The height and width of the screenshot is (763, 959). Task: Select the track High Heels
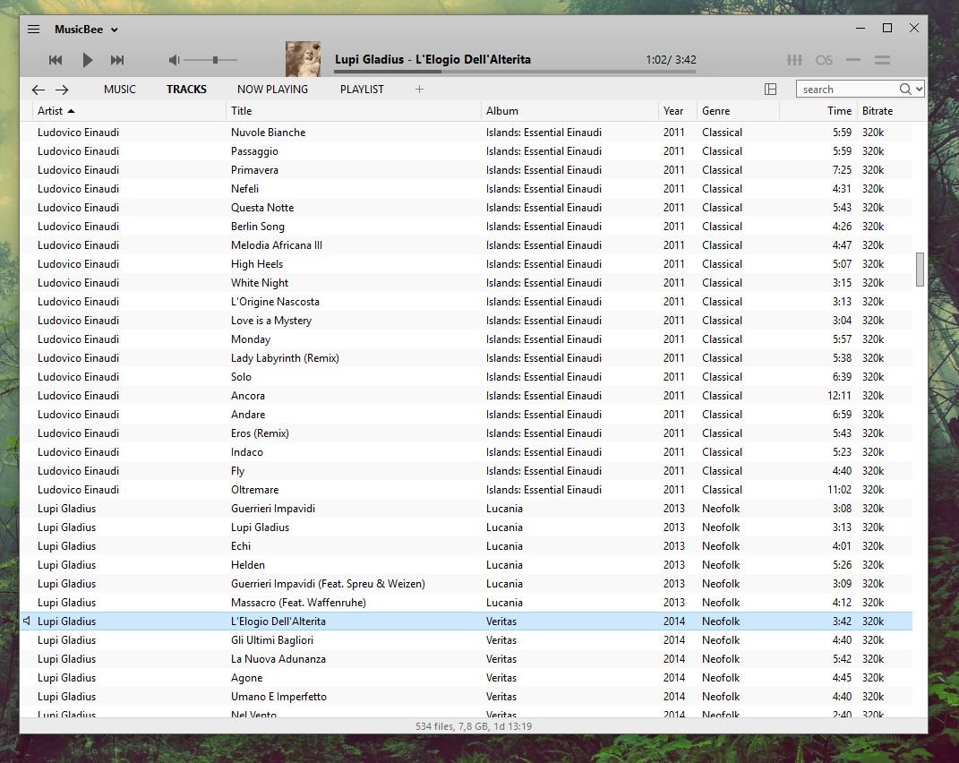[466, 263]
